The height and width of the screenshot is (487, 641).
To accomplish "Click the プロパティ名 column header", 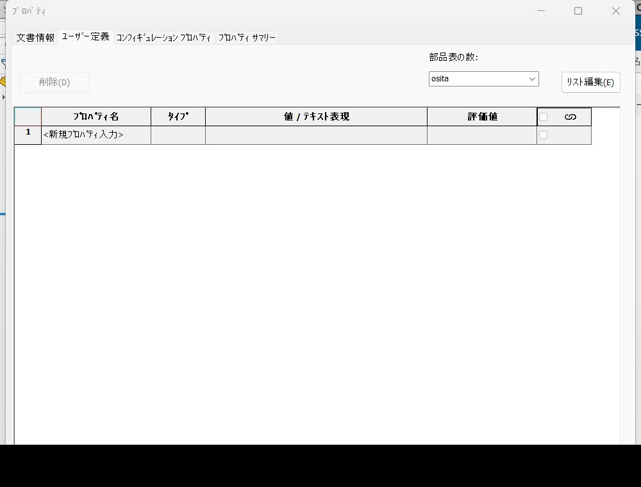I will coord(96,117).
